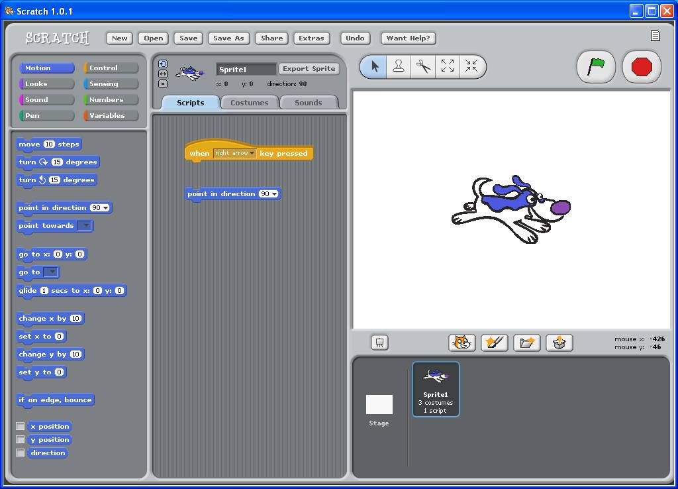Image resolution: width=678 pixels, height=489 pixels.
Task: Switch to Costumes tab
Action: [x=250, y=103]
